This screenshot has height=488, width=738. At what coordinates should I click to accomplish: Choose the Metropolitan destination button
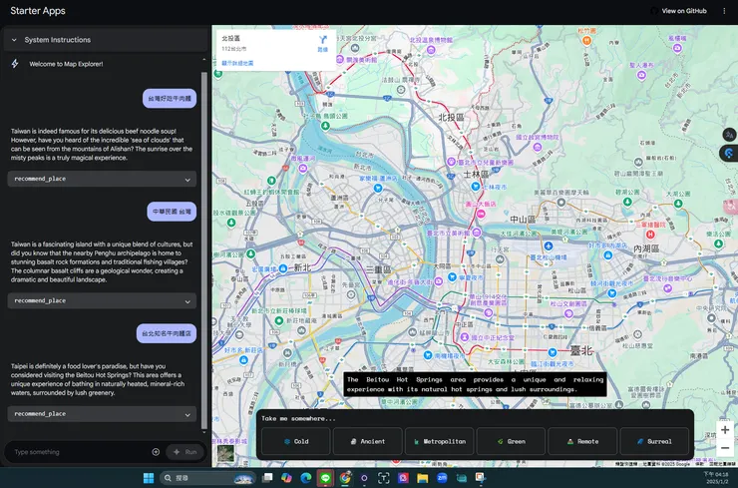[x=440, y=442]
